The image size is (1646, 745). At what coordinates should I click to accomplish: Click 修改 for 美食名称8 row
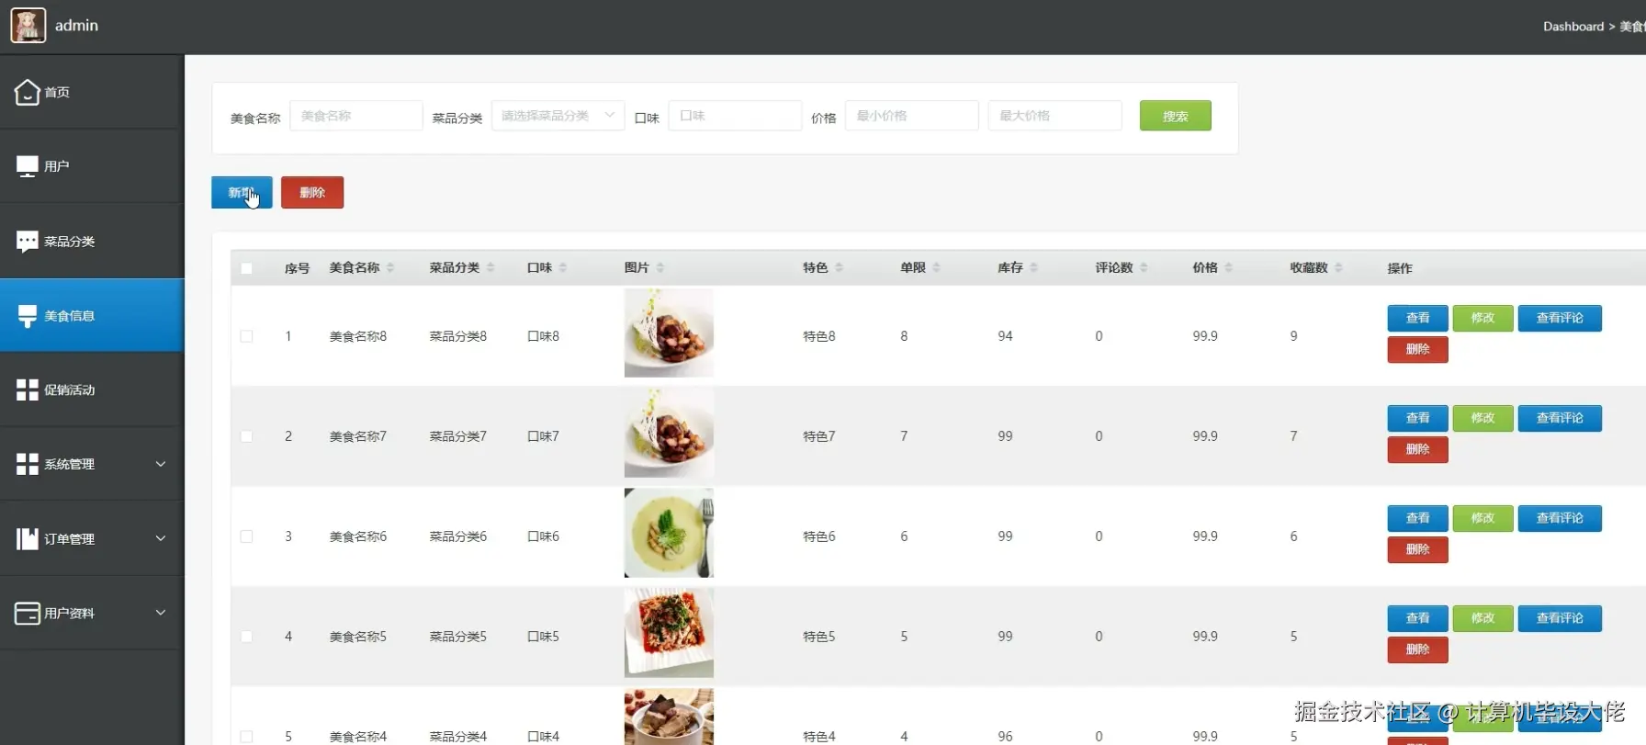click(1483, 318)
